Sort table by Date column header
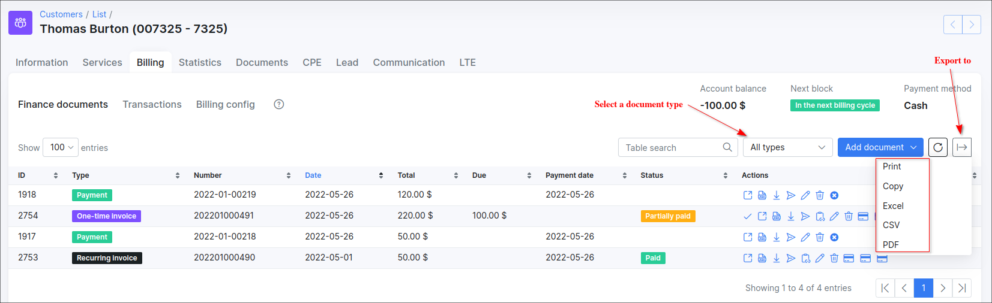Screen dimensions: 992x303 [313, 175]
